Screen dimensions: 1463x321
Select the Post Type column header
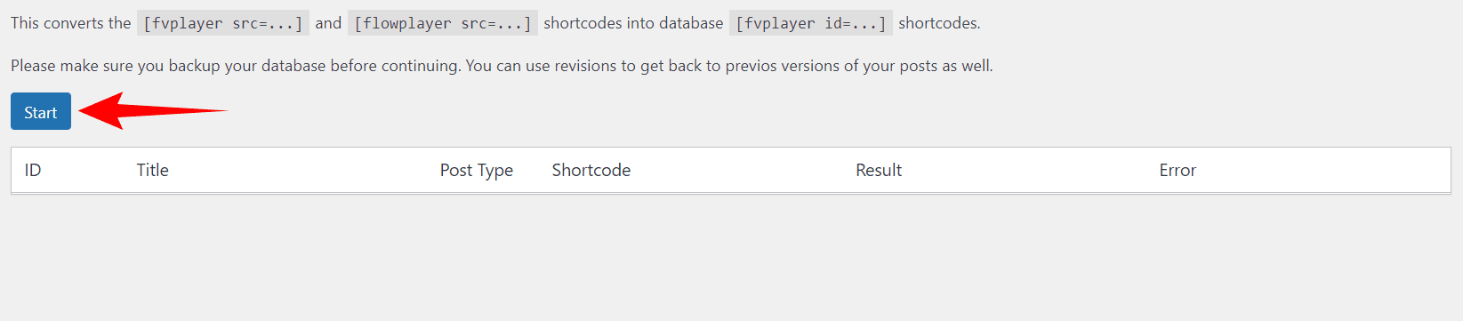click(x=477, y=170)
